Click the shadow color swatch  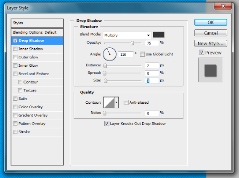pyautogui.click(x=159, y=35)
